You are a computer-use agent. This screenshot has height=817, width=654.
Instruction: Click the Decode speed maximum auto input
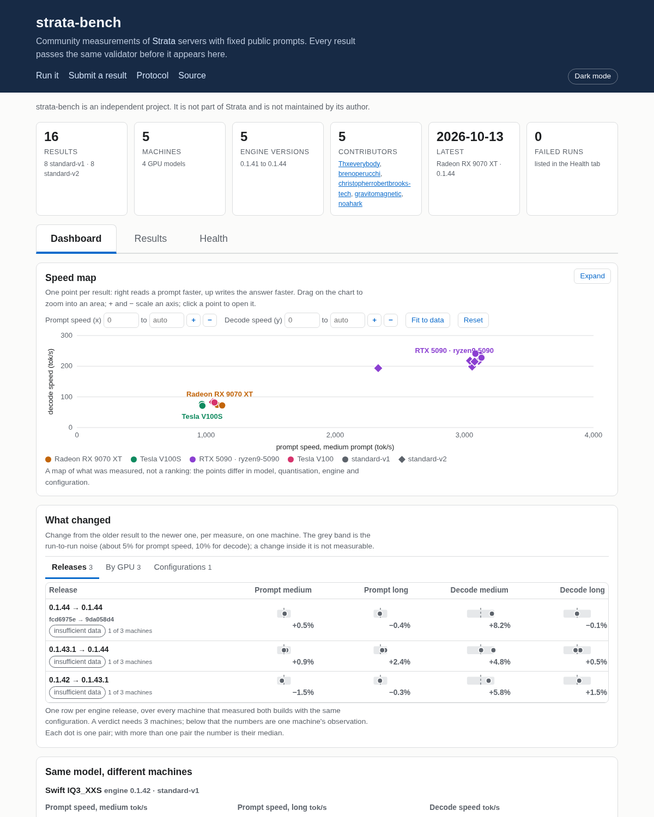point(348,320)
